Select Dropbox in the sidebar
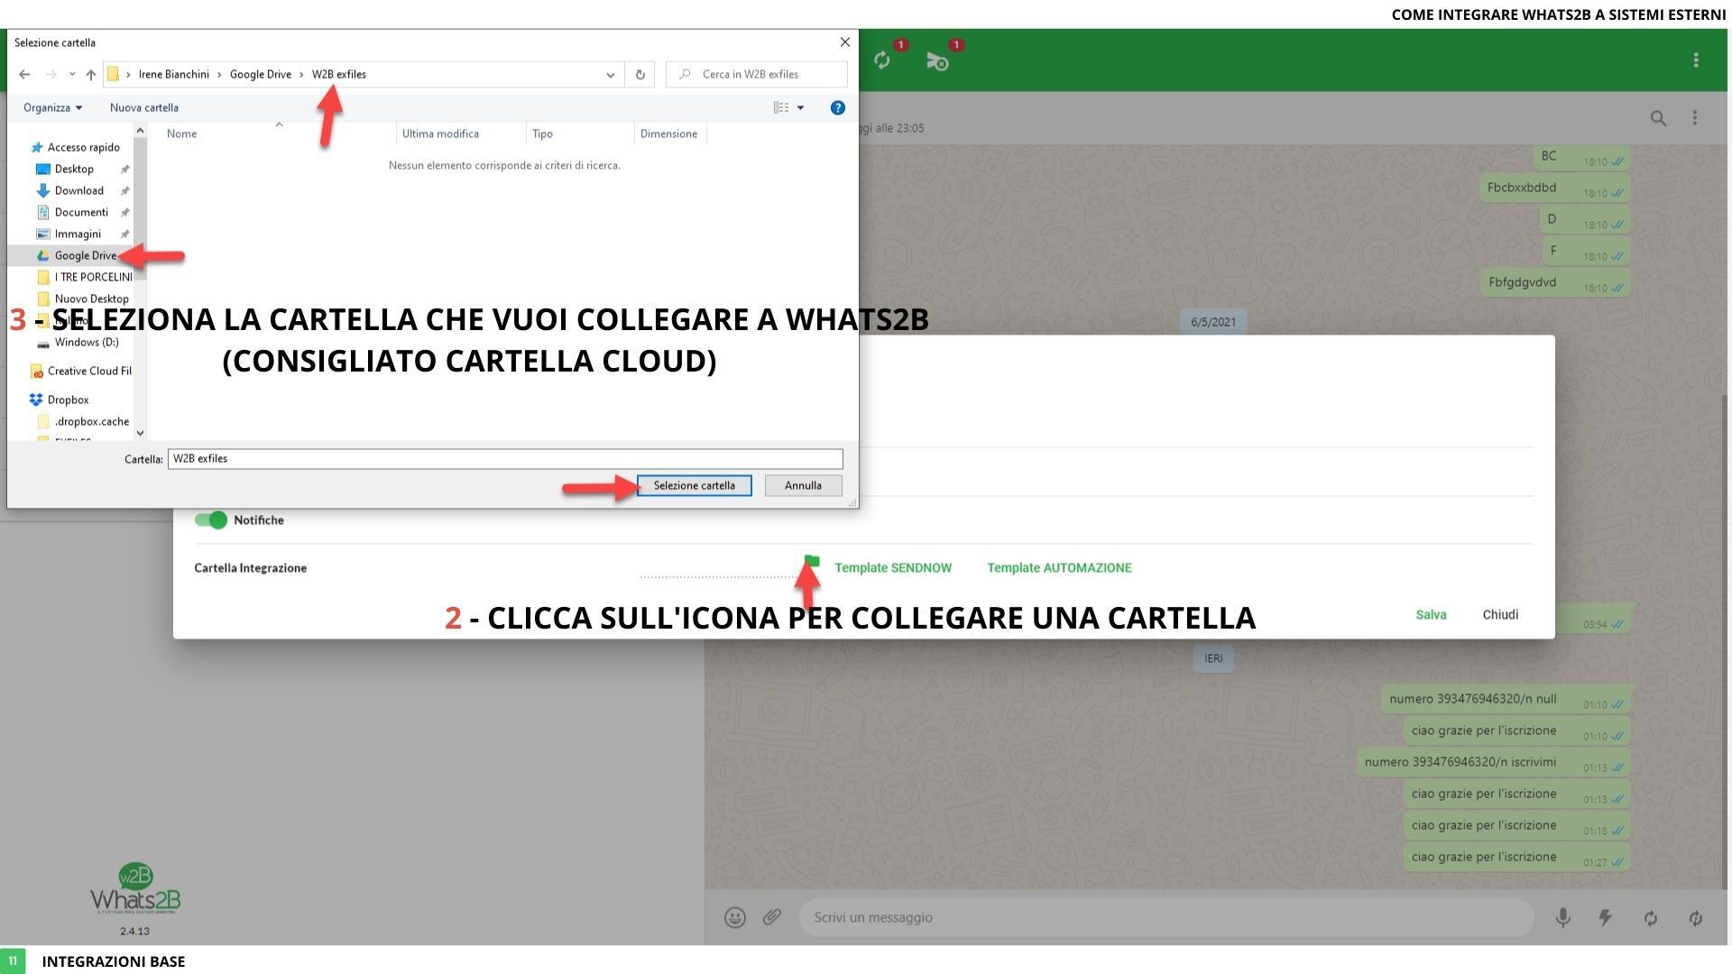The height and width of the screenshot is (974, 1732). (x=60, y=400)
